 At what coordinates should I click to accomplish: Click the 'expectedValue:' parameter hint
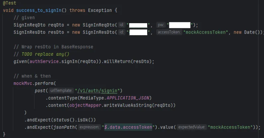click(x=192, y=127)
